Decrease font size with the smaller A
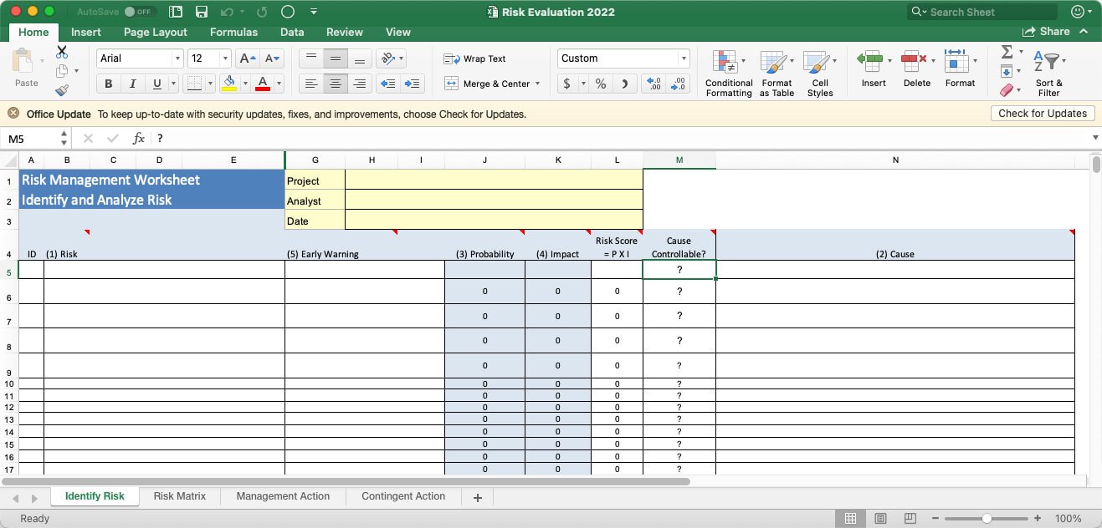The width and height of the screenshot is (1102, 528). (272, 58)
